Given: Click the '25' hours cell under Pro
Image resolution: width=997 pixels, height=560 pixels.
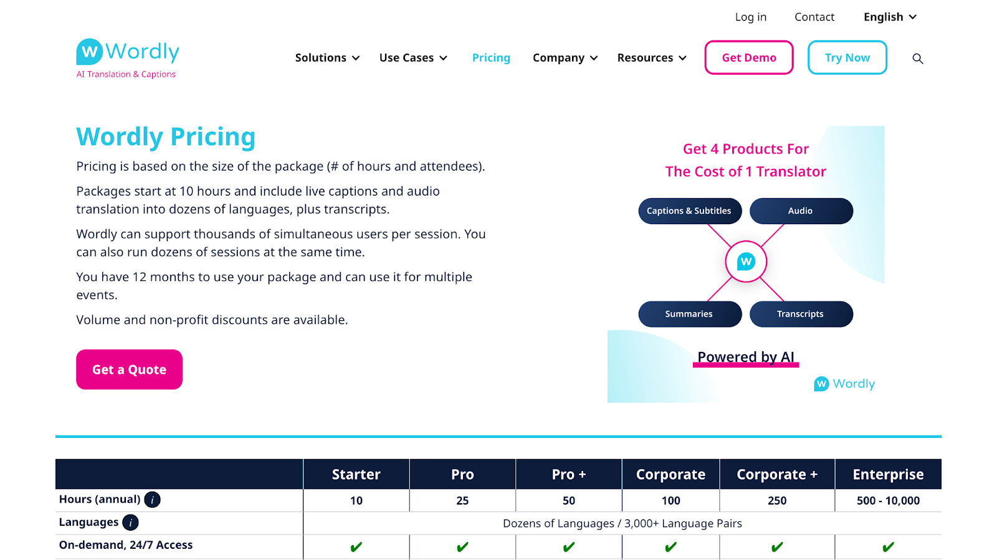Looking at the screenshot, I should 462,500.
